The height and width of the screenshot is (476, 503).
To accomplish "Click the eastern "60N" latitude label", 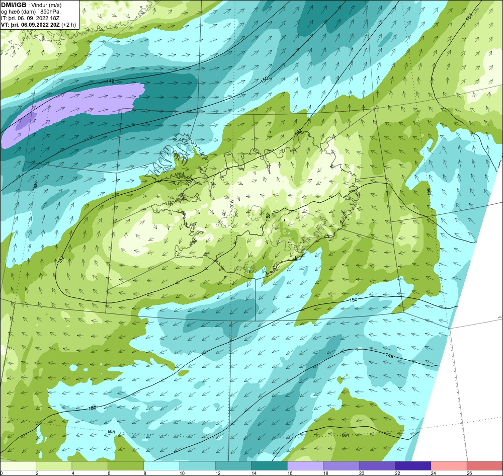I will 345,435.
